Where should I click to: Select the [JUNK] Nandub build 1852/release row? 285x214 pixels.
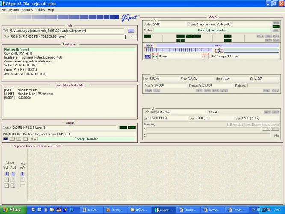click(29, 94)
